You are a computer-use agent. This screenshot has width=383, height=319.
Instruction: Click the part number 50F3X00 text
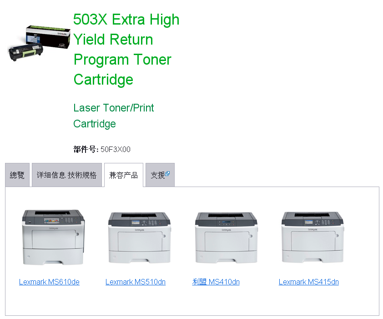click(116, 149)
